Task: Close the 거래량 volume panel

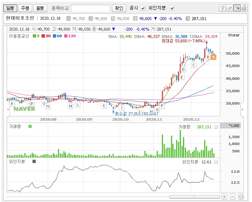Action: tap(216, 127)
